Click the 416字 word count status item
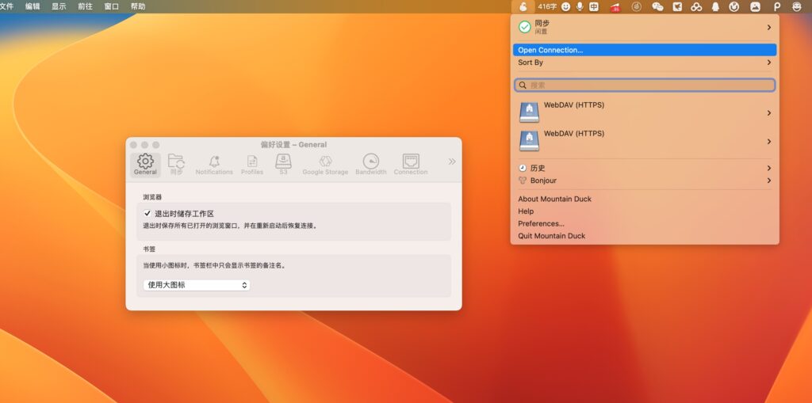 click(x=547, y=6)
